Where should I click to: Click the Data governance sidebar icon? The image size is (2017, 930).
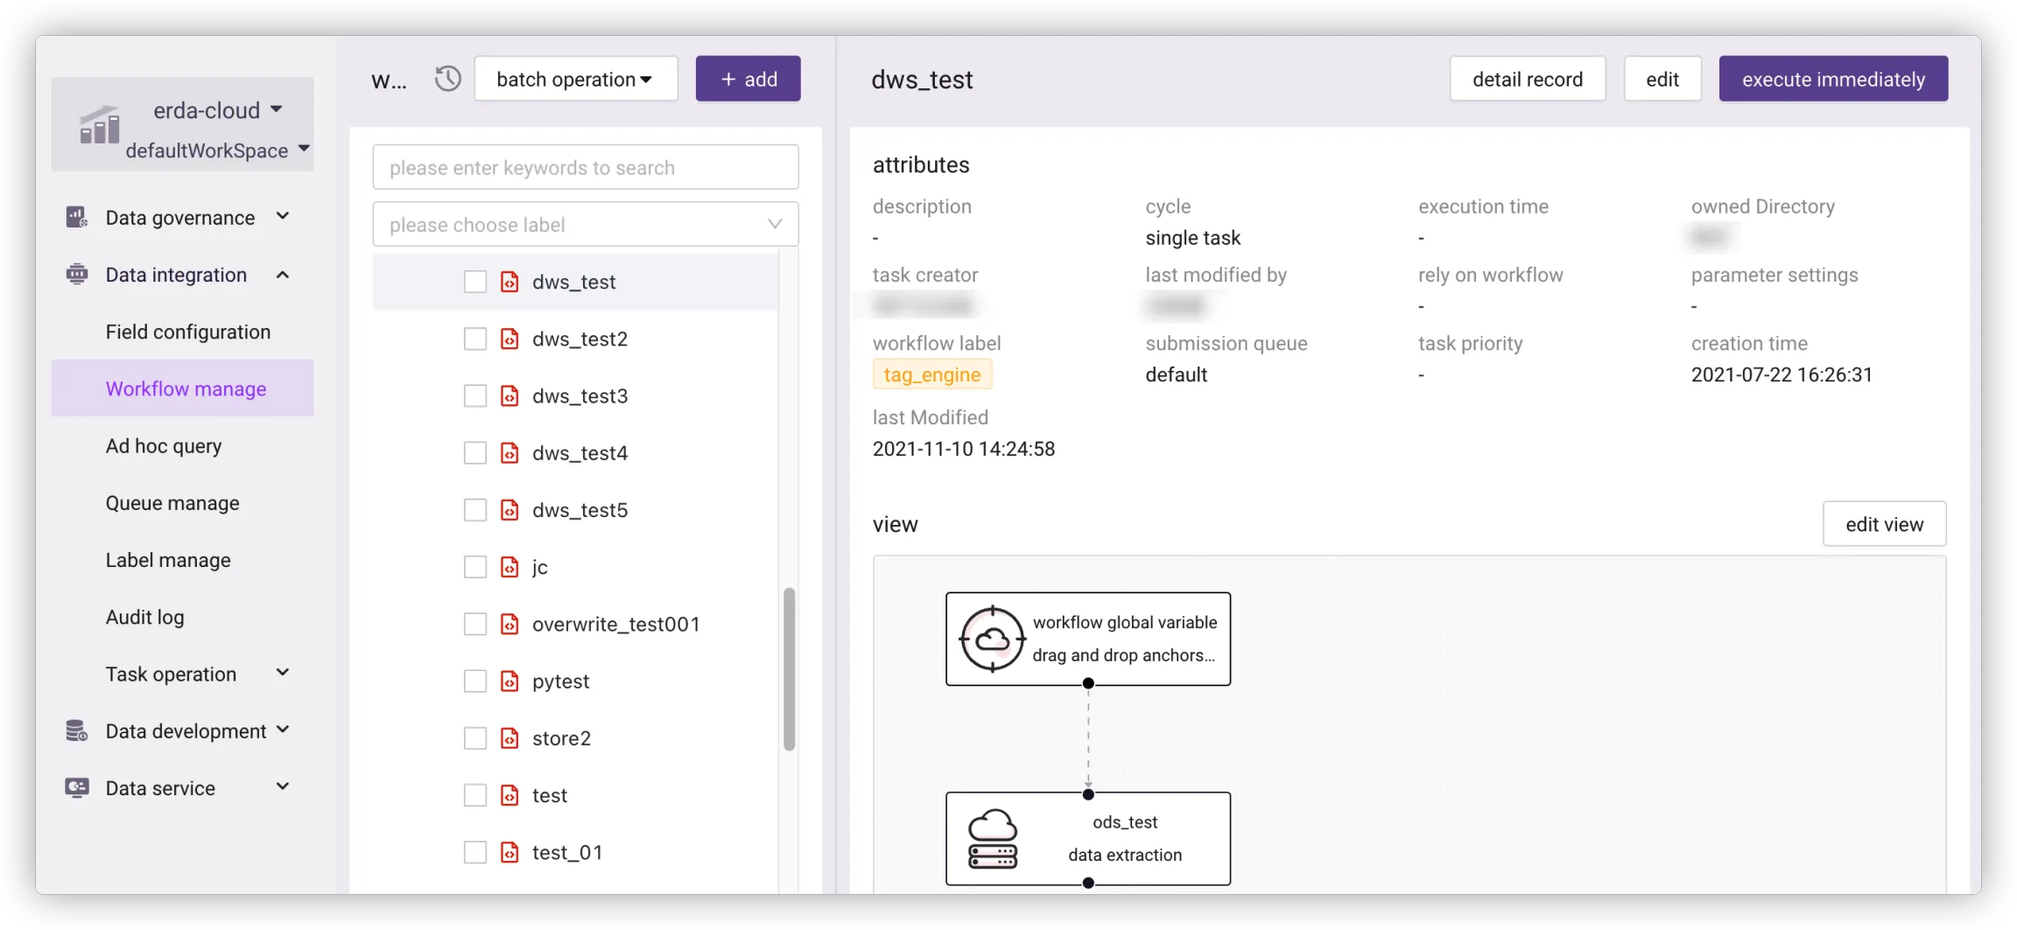(77, 217)
